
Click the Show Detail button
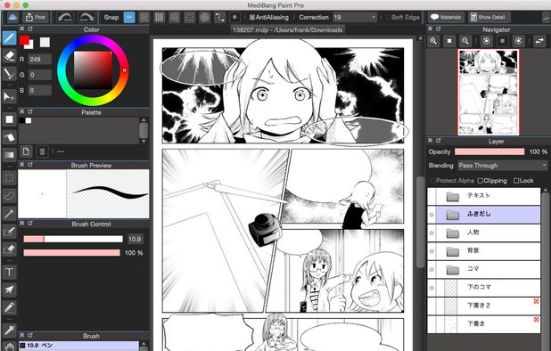click(x=489, y=17)
